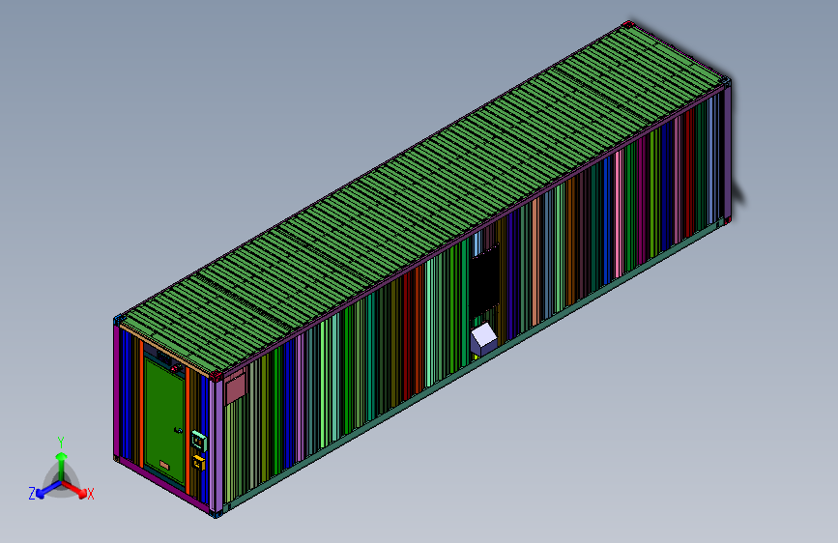The image size is (838, 543).
Task: Select the small plate at the door bottom
Action: pos(164,466)
